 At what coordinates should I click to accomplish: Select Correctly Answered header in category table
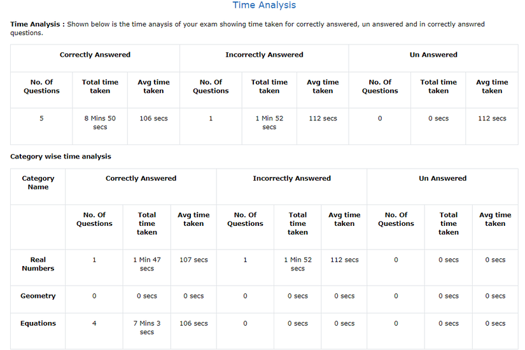pos(141,179)
